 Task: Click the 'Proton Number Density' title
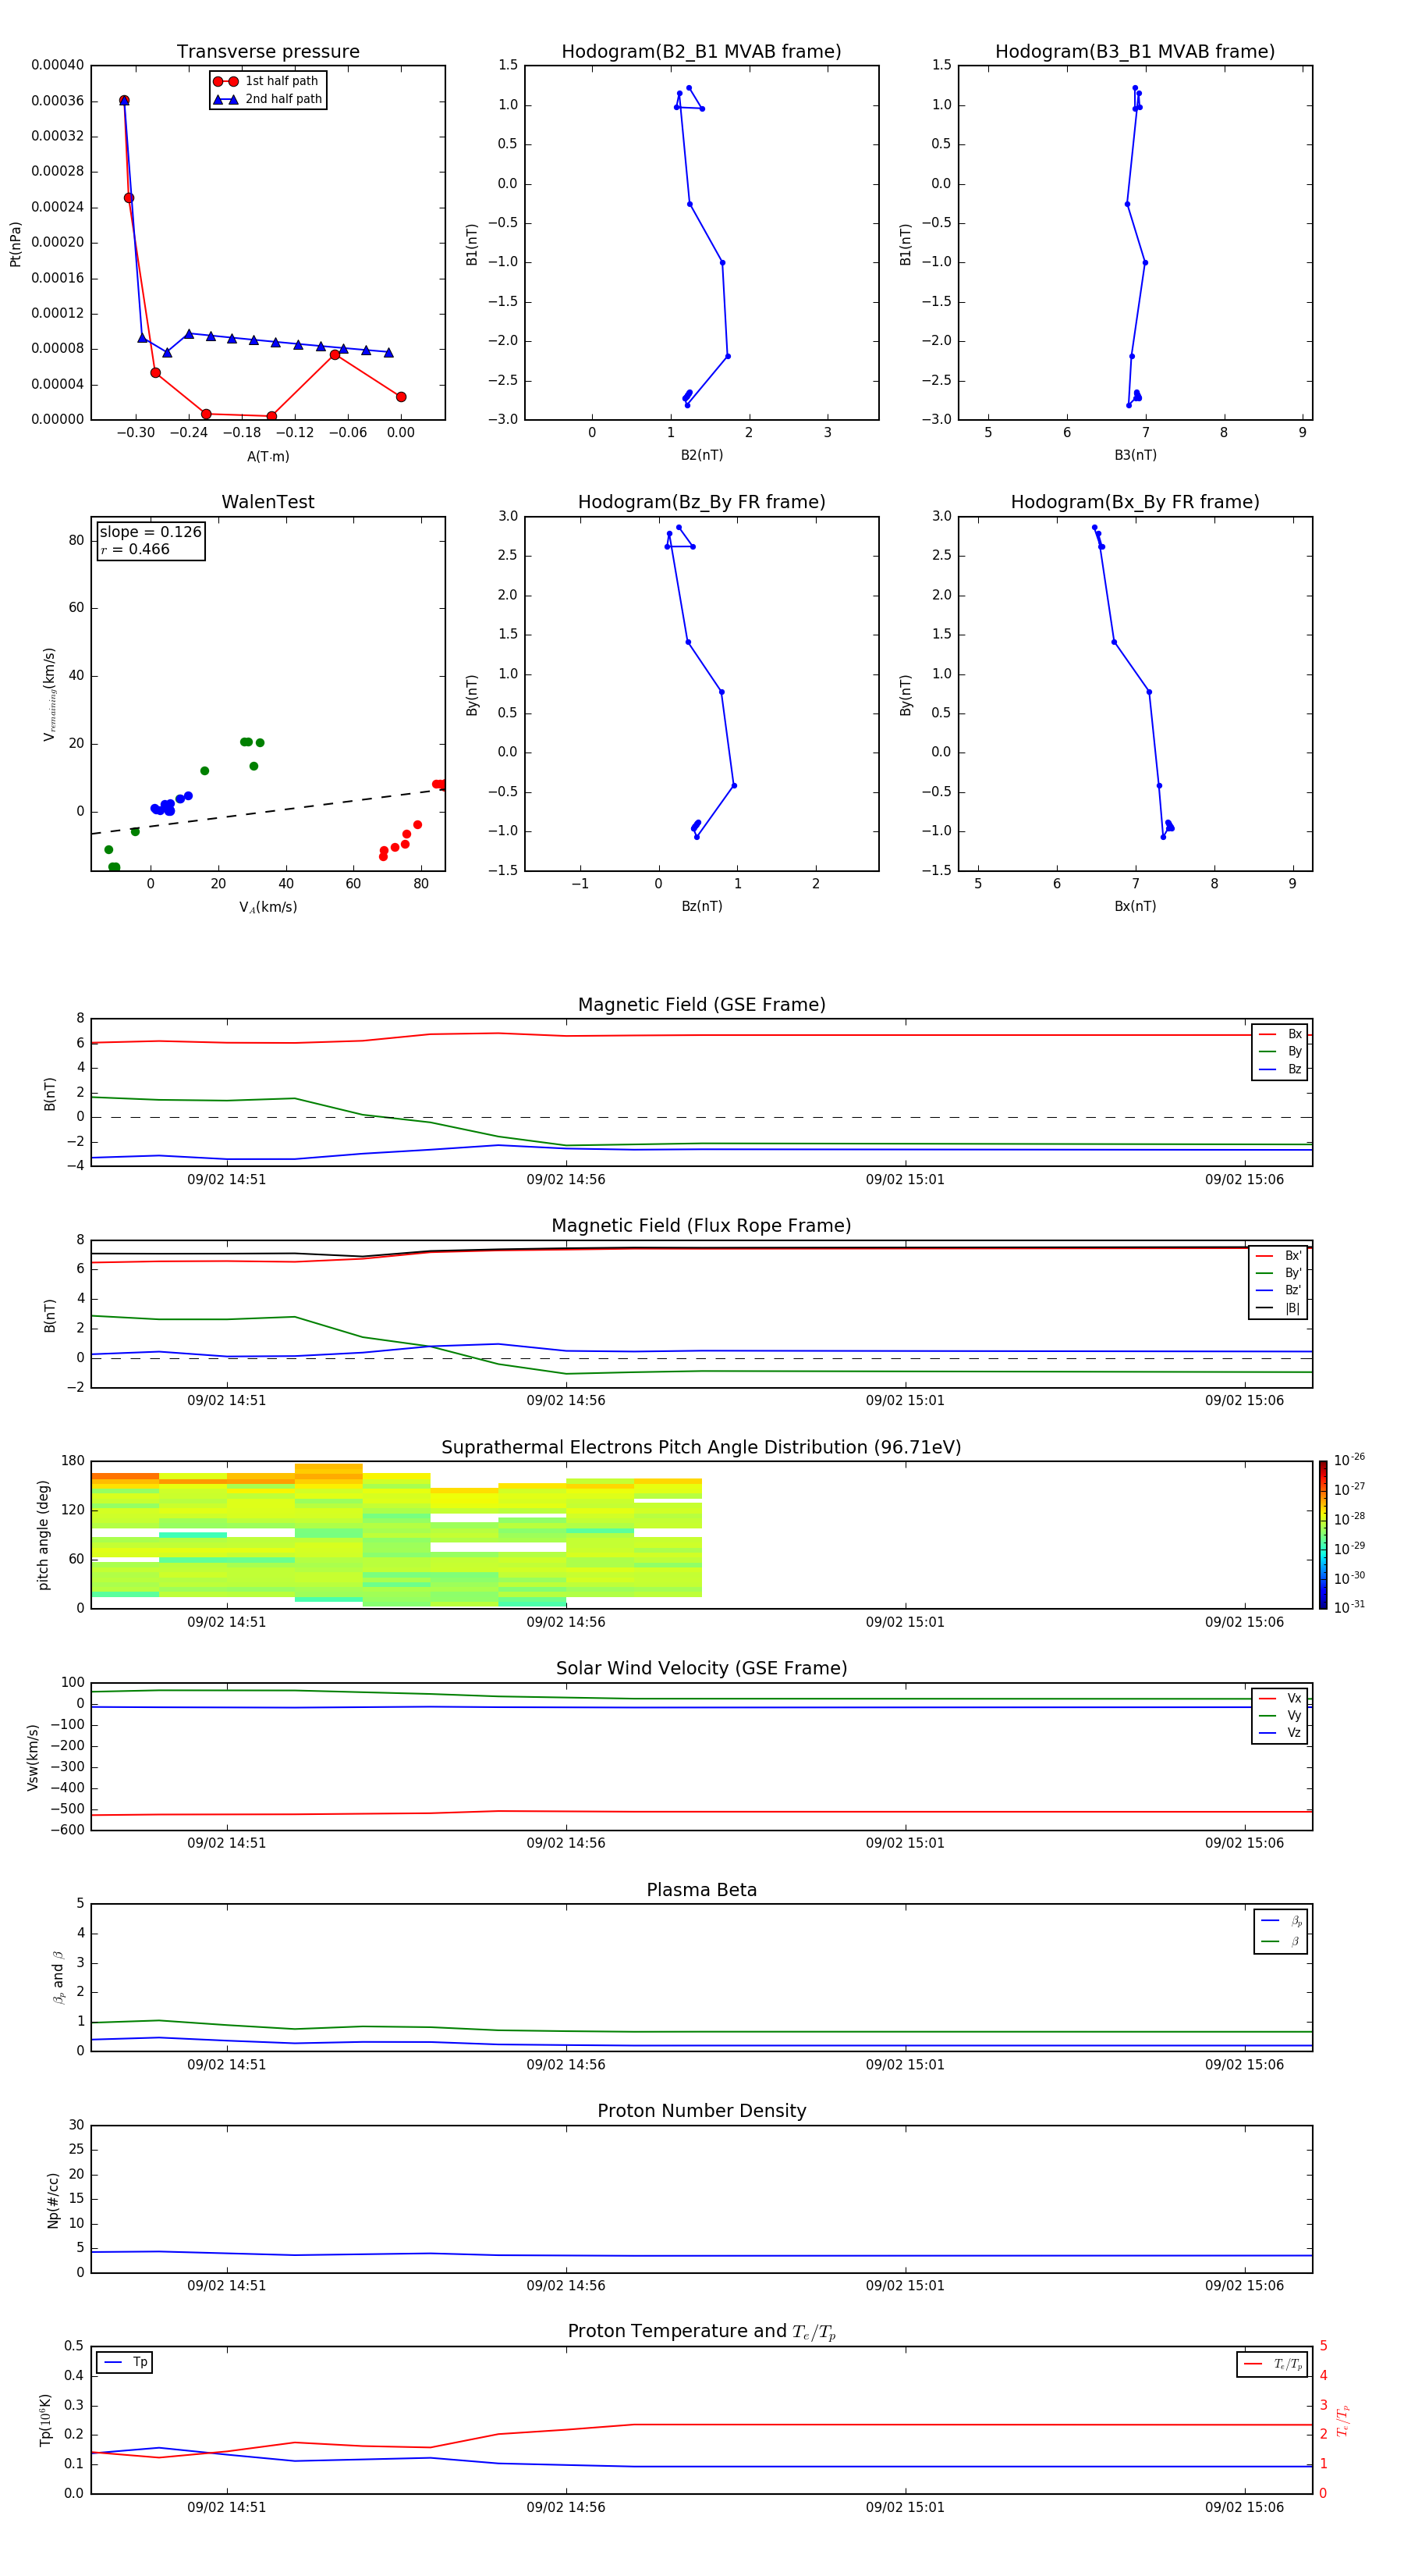pos(701,2112)
